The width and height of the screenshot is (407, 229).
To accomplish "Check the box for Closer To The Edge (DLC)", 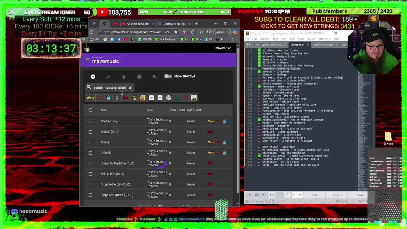I will (x=90, y=163).
